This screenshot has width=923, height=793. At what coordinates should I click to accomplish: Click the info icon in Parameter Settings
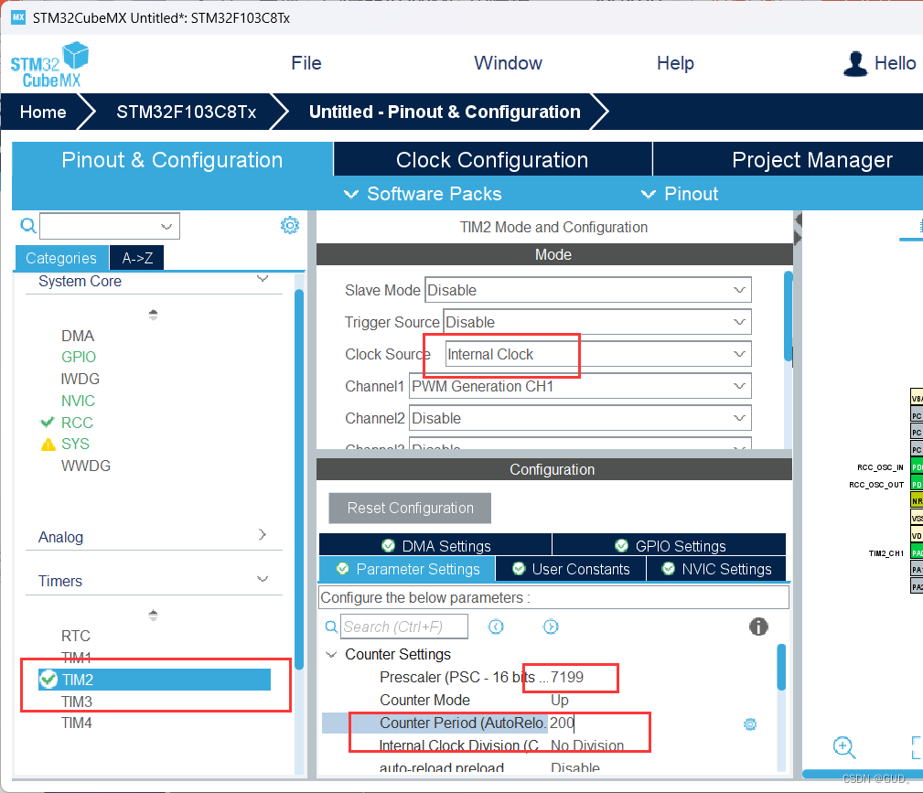tap(758, 627)
